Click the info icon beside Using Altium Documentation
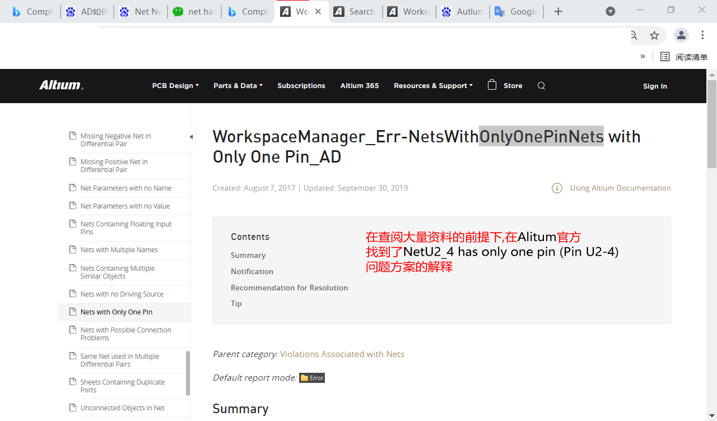717x421 pixels. 557,188
